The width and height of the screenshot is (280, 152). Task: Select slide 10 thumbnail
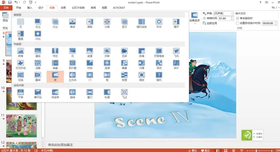coord(21,98)
